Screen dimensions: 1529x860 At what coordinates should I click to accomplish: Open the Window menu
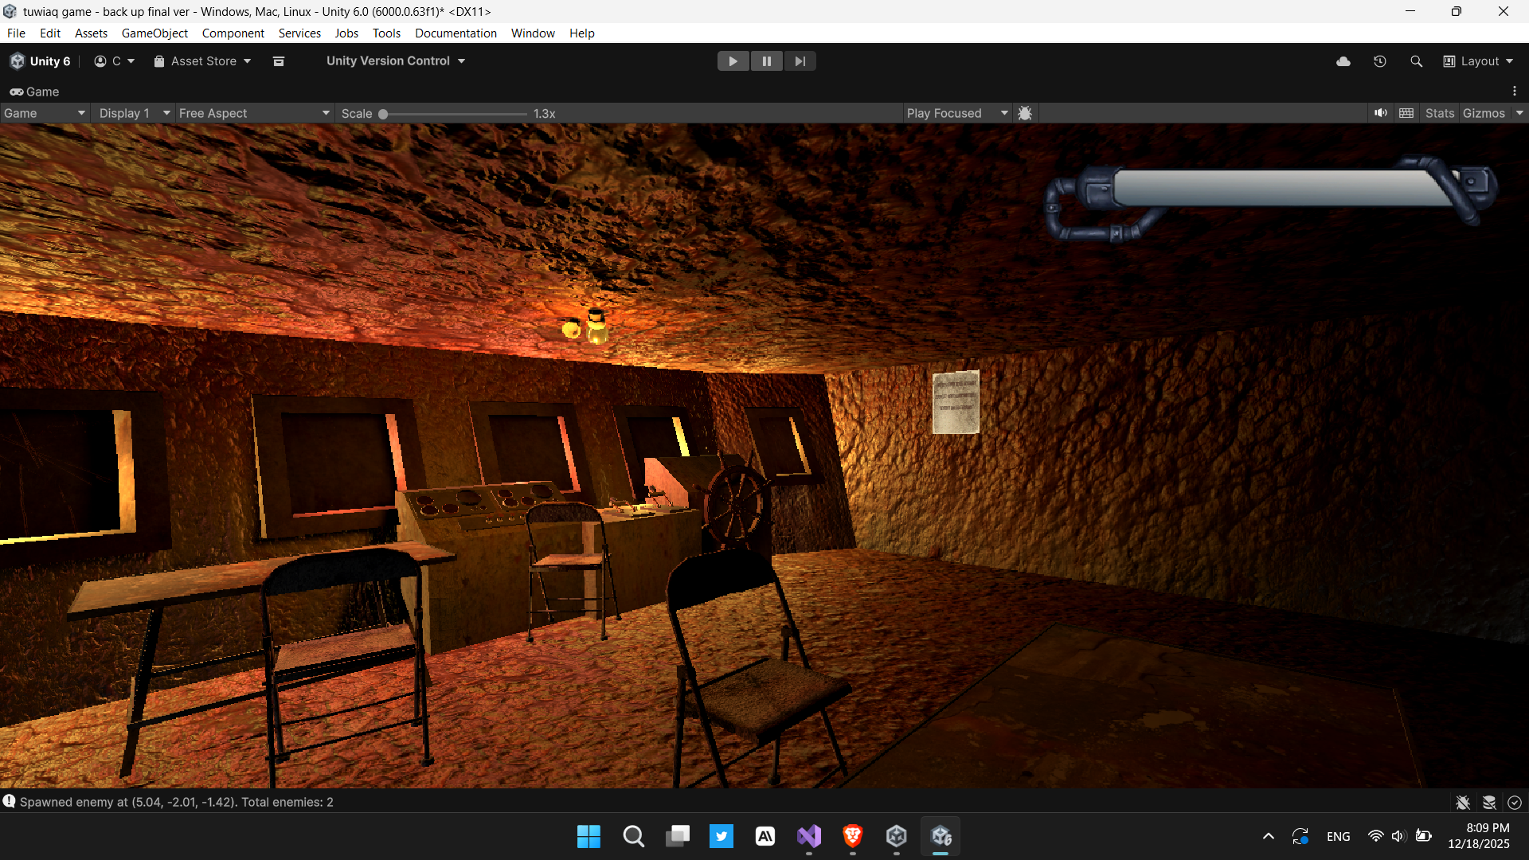click(x=533, y=33)
